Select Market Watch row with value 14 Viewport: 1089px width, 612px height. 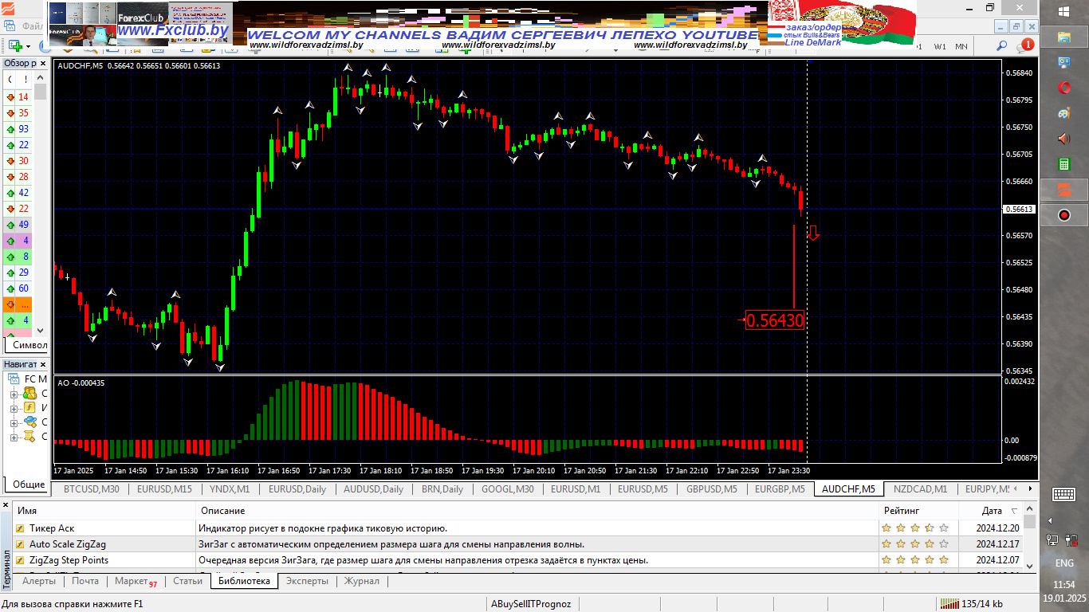coord(18,97)
